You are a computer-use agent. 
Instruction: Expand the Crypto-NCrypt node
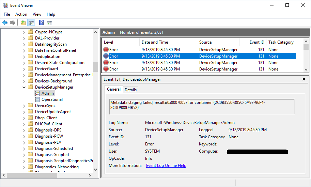point(24,32)
